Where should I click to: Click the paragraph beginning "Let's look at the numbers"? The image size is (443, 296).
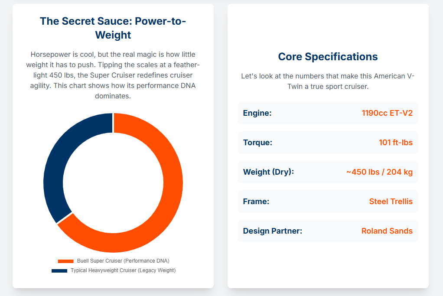pos(328,81)
